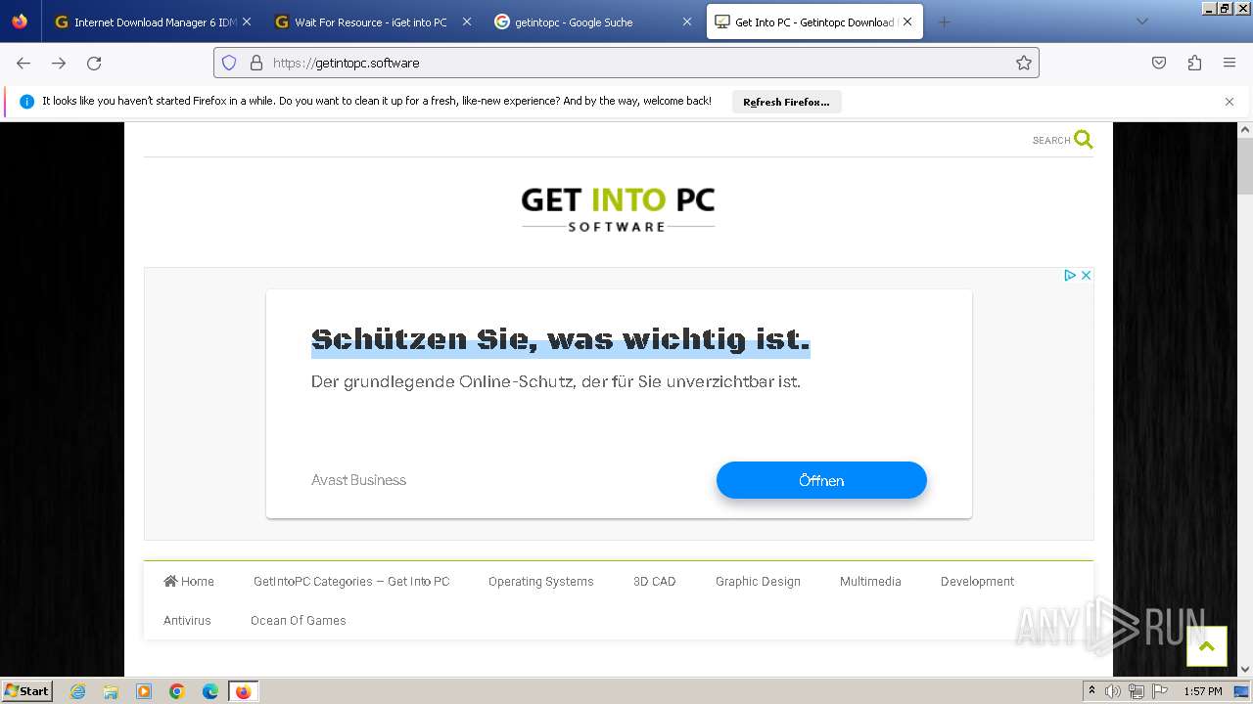
Task: Expand the list all tabs chevron
Action: 1141,22
